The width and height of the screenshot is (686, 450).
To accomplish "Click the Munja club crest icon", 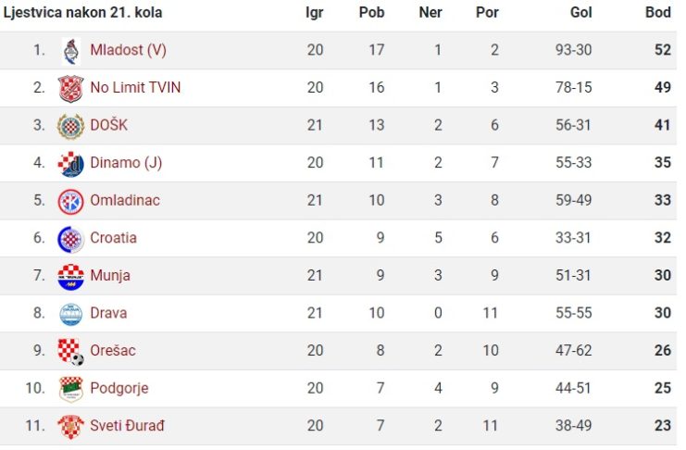I will (x=71, y=277).
